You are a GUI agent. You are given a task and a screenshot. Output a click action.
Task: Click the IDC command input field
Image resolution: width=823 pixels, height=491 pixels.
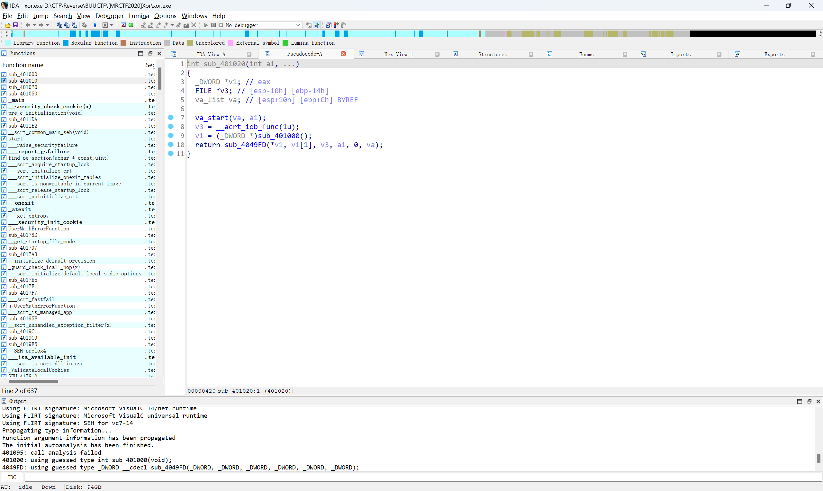click(x=423, y=477)
